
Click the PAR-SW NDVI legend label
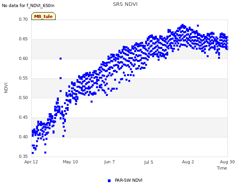[x=129, y=180]
